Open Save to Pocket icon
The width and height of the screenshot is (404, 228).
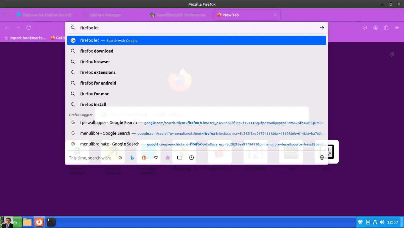[x=365, y=28]
